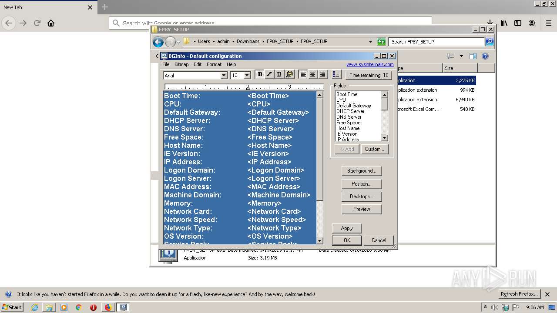The width and height of the screenshot is (557, 313).
Task: Open the Help menu in BGInfo
Action: pyautogui.click(x=232, y=64)
